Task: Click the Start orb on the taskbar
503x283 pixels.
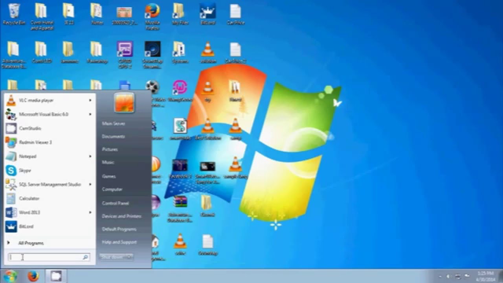Action: click(11, 276)
